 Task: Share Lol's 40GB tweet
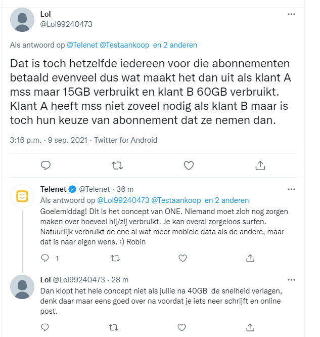coord(250,327)
